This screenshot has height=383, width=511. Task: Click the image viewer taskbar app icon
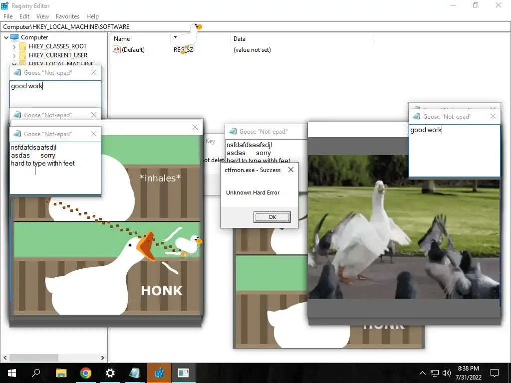[183, 373]
